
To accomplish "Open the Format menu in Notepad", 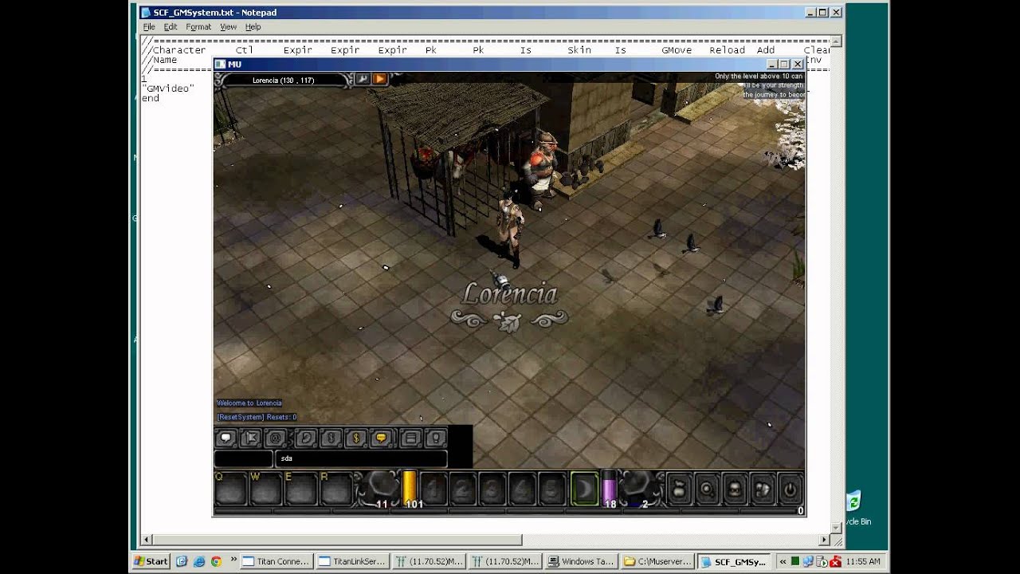I will (x=198, y=27).
